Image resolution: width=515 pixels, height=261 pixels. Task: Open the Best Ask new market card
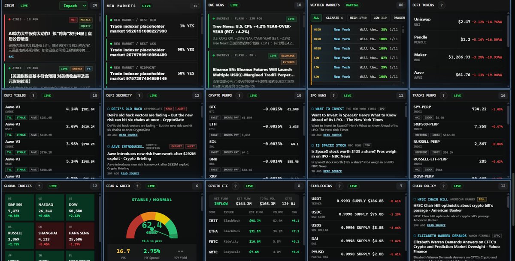pyautogui.click(x=152, y=49)
